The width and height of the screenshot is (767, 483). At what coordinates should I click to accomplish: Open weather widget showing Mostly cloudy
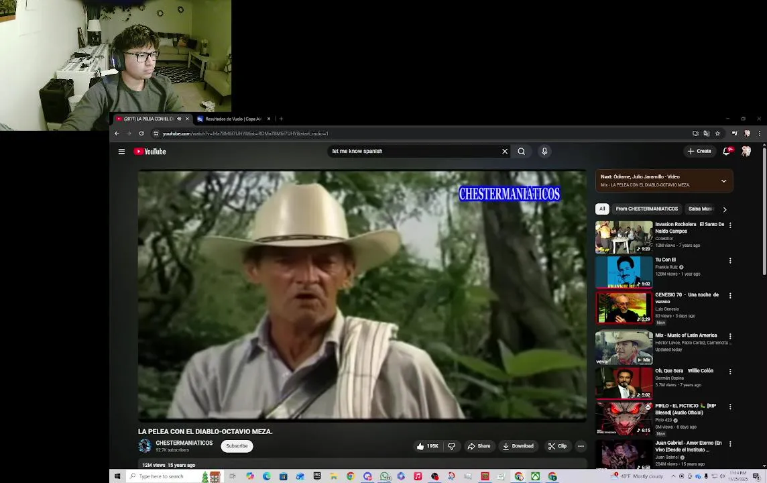638,476
